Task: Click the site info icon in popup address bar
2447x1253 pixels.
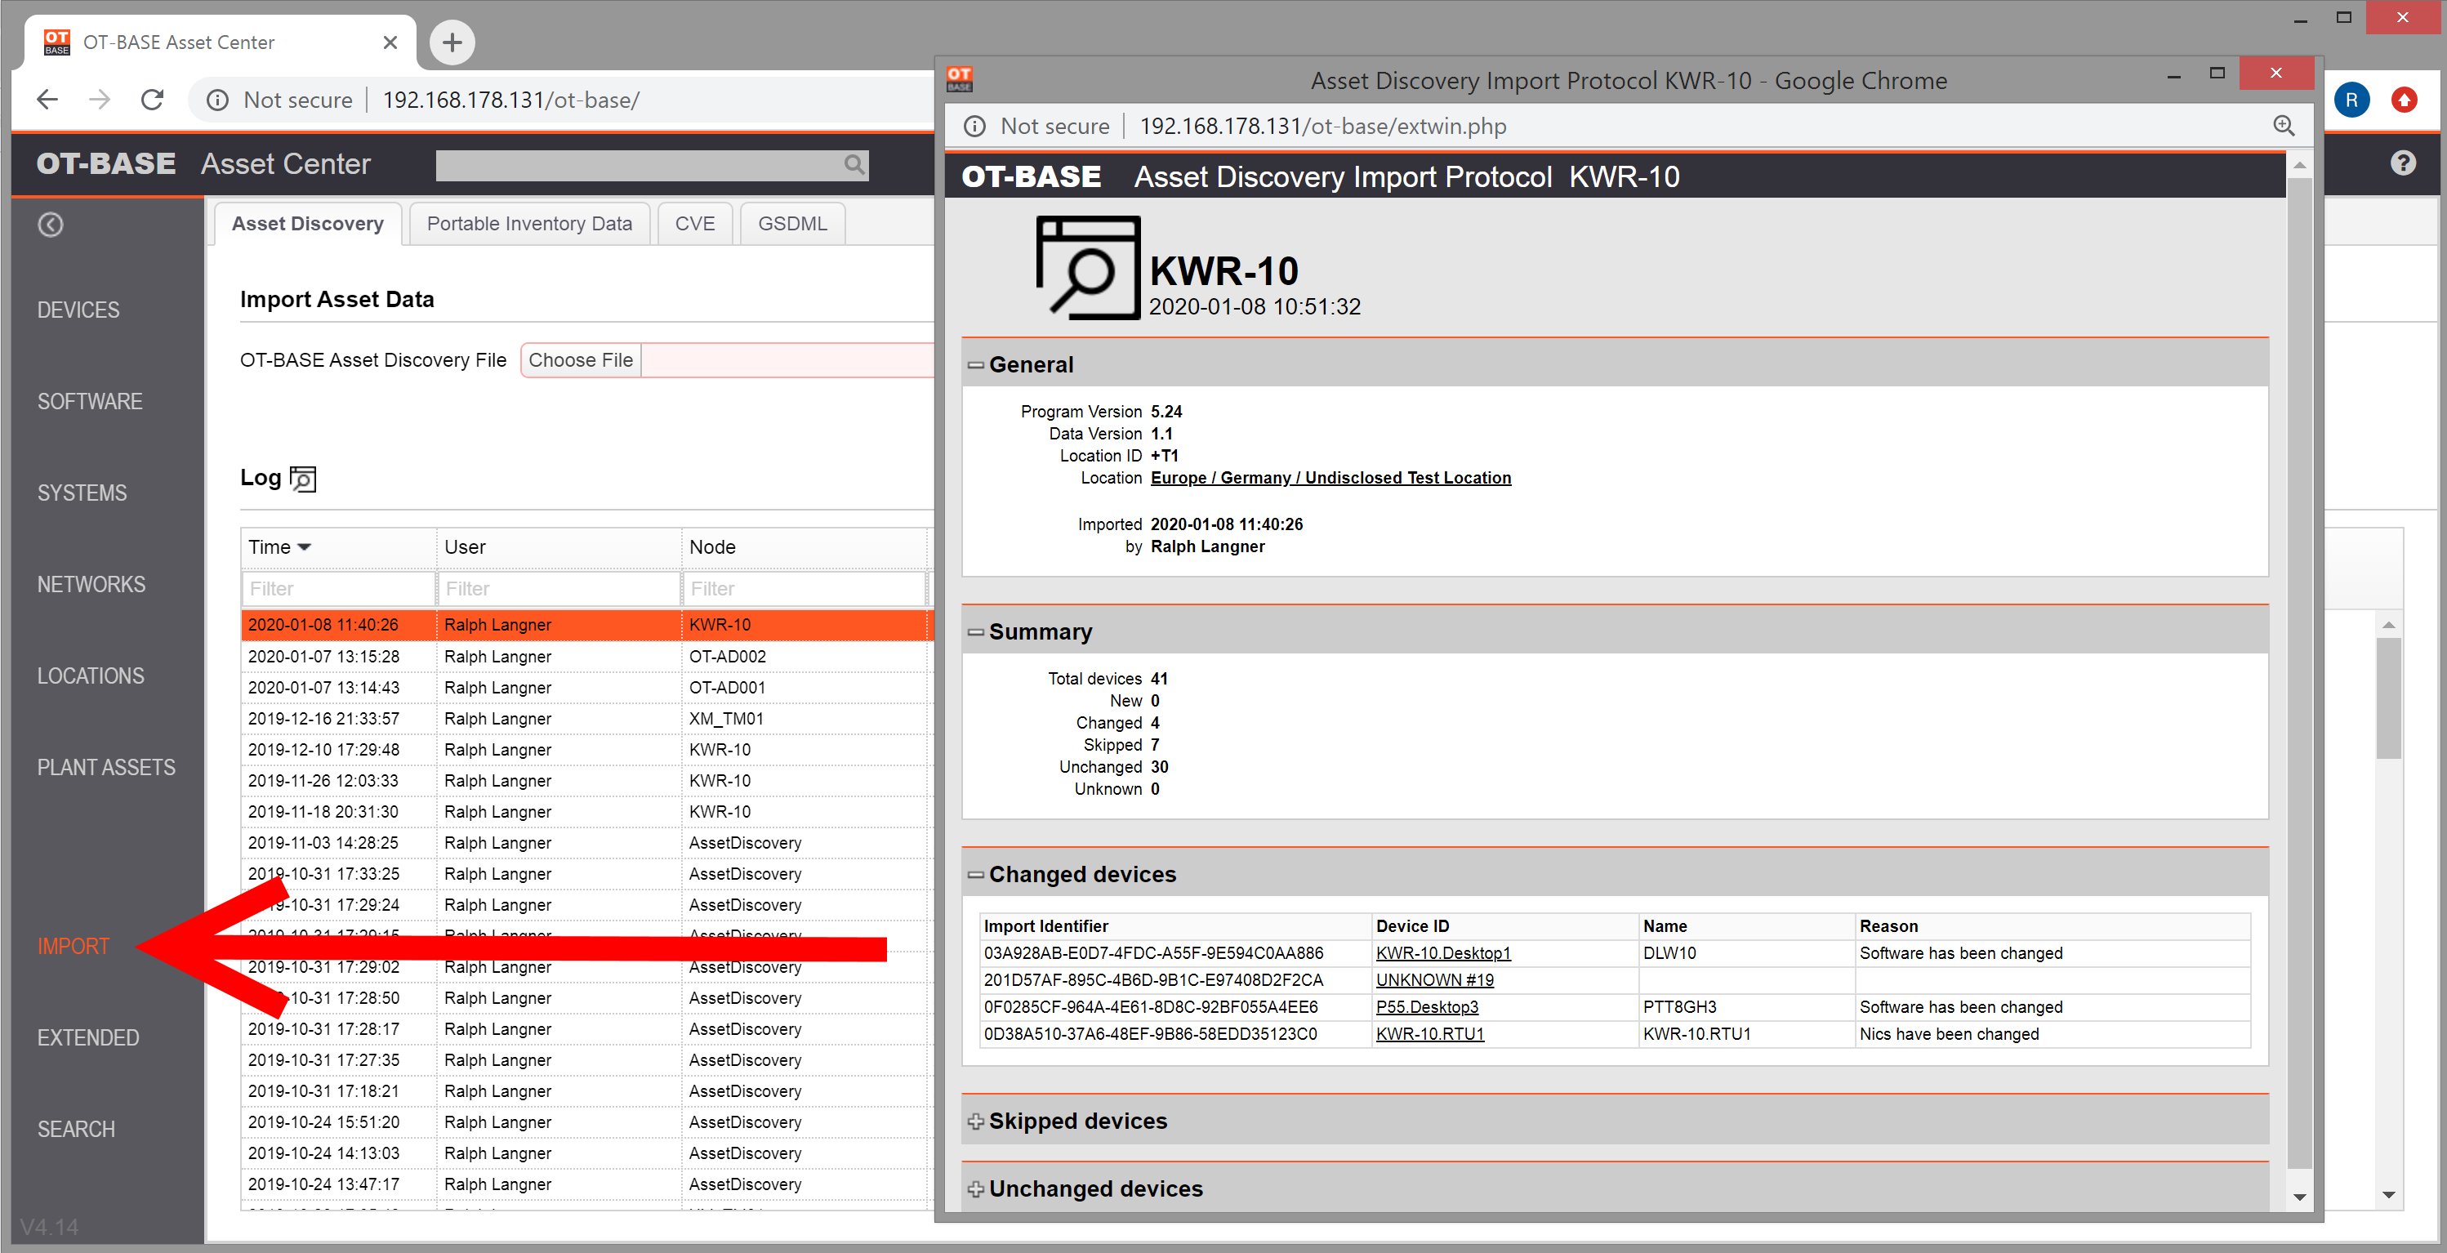Action: pos(974,127)
